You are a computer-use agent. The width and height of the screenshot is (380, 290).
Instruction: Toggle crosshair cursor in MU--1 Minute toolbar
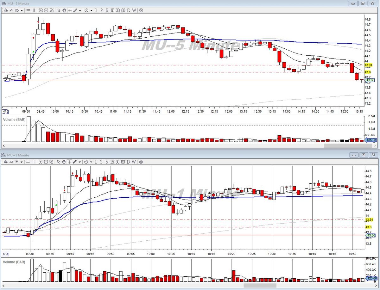click(70, 161)
